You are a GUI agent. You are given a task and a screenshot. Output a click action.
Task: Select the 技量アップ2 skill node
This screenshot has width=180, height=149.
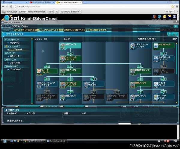[x=70, y=71]
